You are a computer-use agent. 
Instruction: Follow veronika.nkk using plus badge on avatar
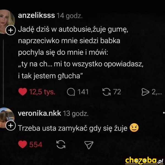pos(10,126)
